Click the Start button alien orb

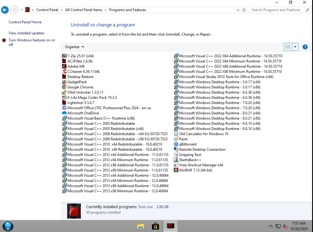click(x=8, y=226)
